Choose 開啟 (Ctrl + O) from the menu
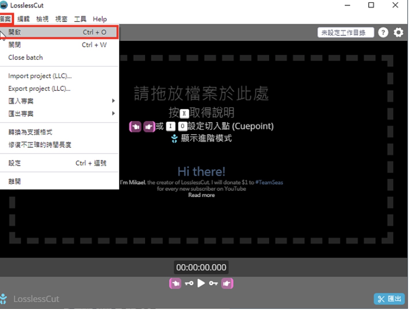The height and width of the screenshot is (310, 410). [x=59, y=32]
